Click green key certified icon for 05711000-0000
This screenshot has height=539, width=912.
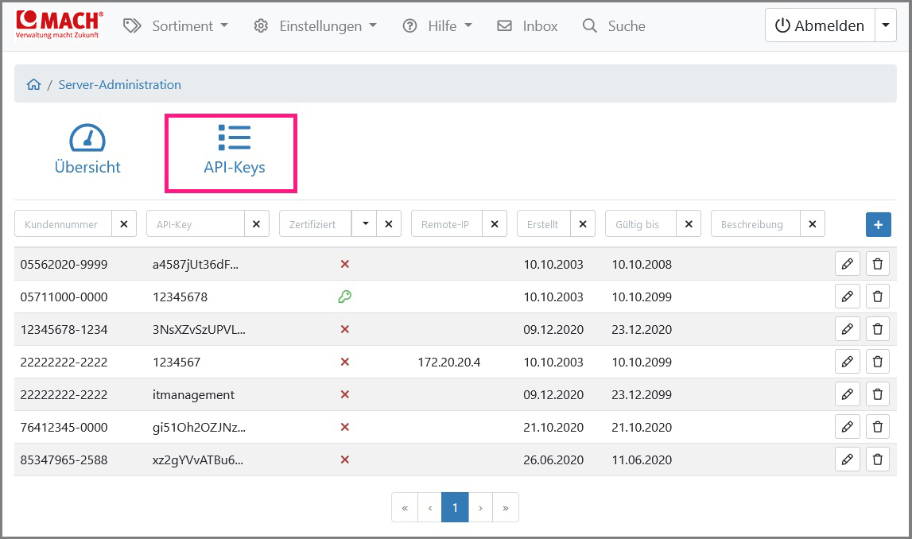pyautogui.click(x=345, y=297)
